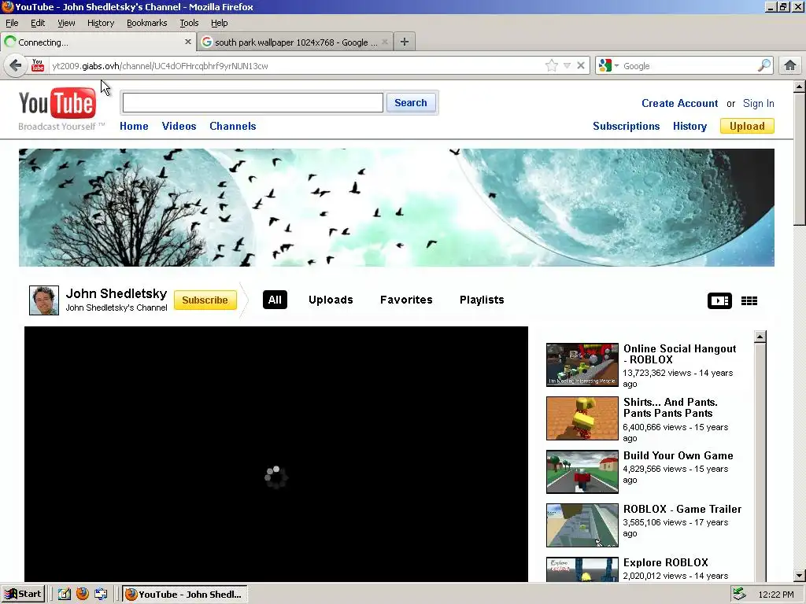Screen dimensions: 806x604
Task: Open the Channels link
Action: (x=233, y=127)
